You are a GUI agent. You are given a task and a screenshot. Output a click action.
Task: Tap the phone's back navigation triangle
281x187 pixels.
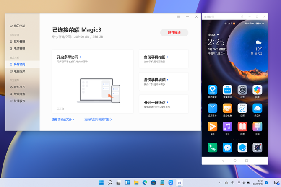tap(223, 161)
